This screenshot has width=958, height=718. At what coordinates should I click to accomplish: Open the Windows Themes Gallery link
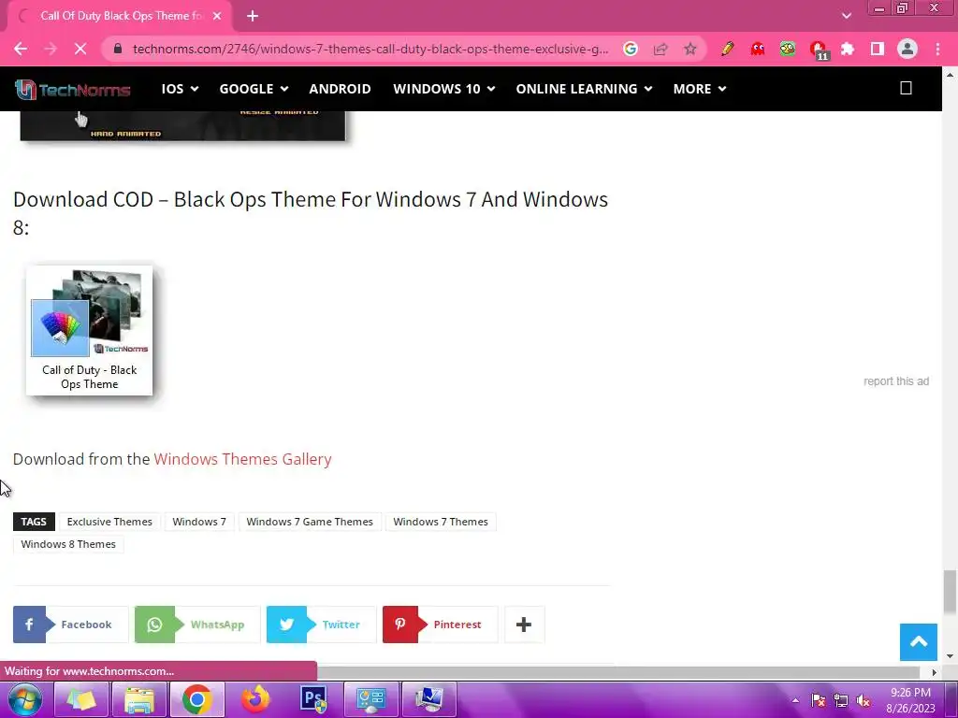[242, 459]
